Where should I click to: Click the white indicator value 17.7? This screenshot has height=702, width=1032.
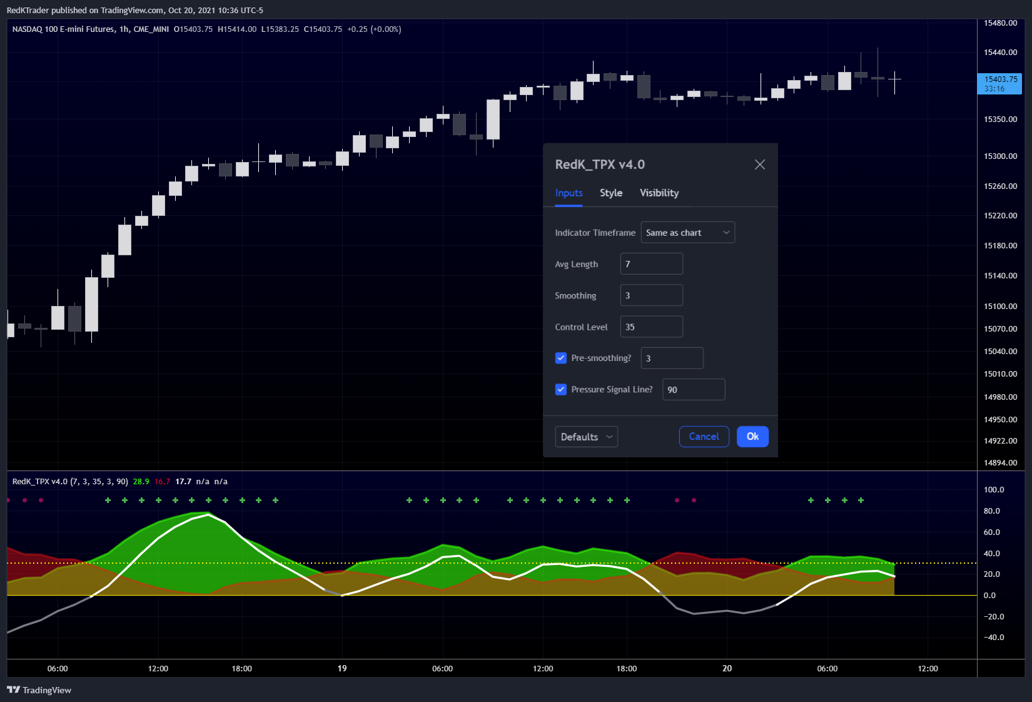(183, 482)
